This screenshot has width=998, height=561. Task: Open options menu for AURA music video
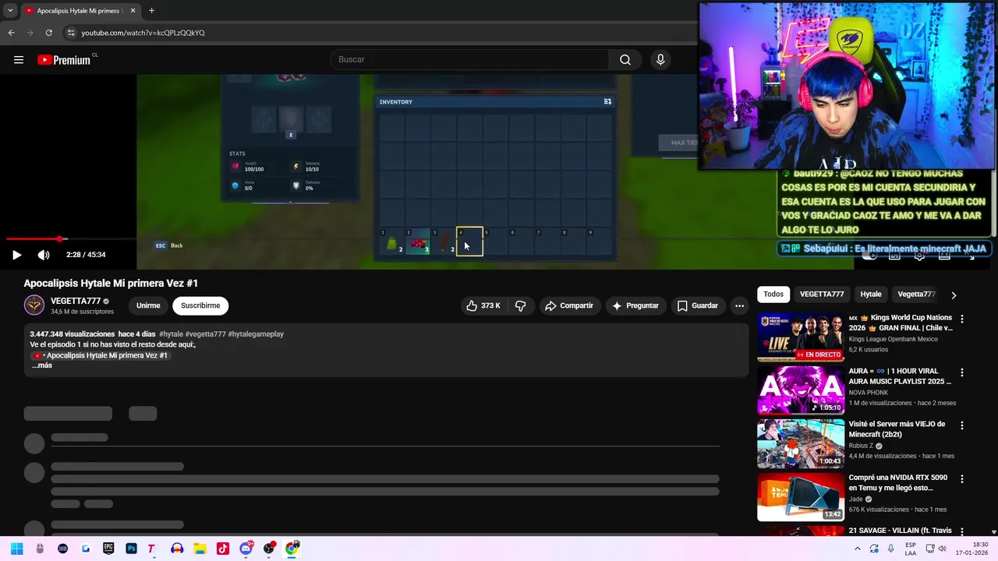pos(962,372)
